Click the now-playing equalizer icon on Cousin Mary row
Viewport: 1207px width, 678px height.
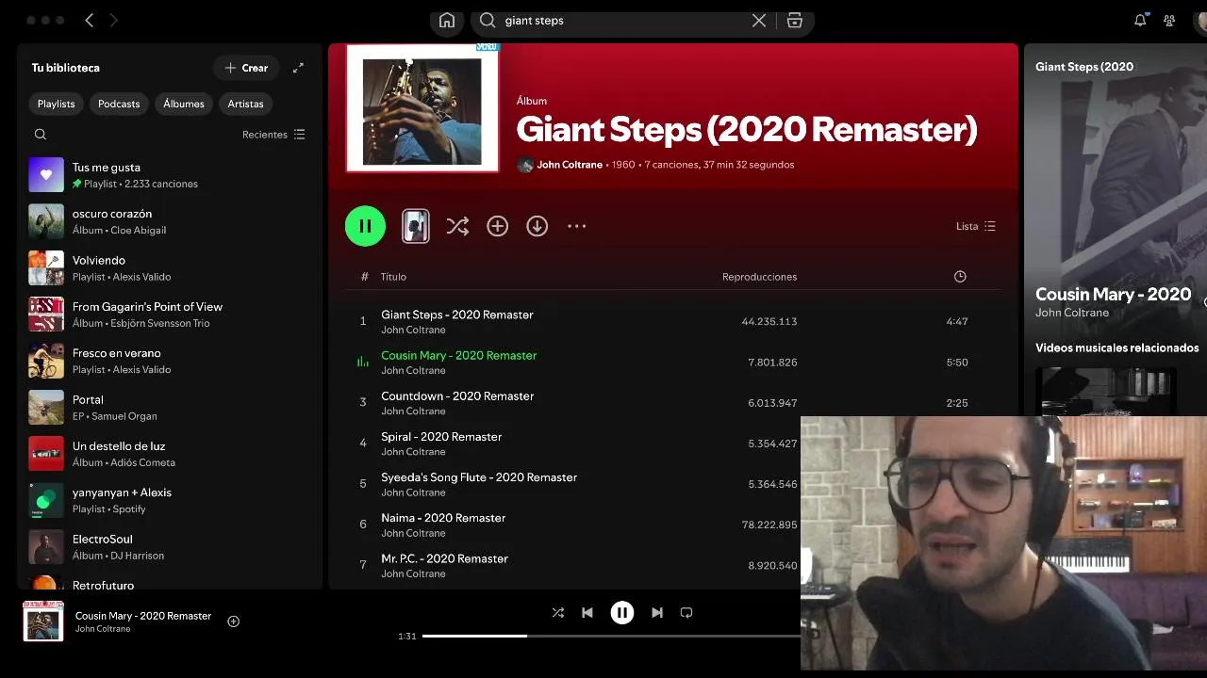363,362
